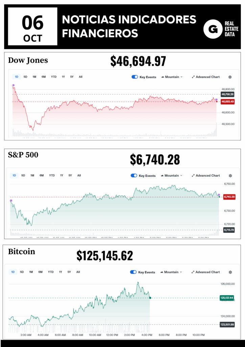The image size is (245, 347).
Task: Toggle Key Events on Dow Jones chart
Action: [135, 77]
